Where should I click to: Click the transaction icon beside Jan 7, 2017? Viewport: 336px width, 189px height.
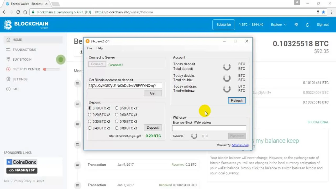tap(77, 185)
